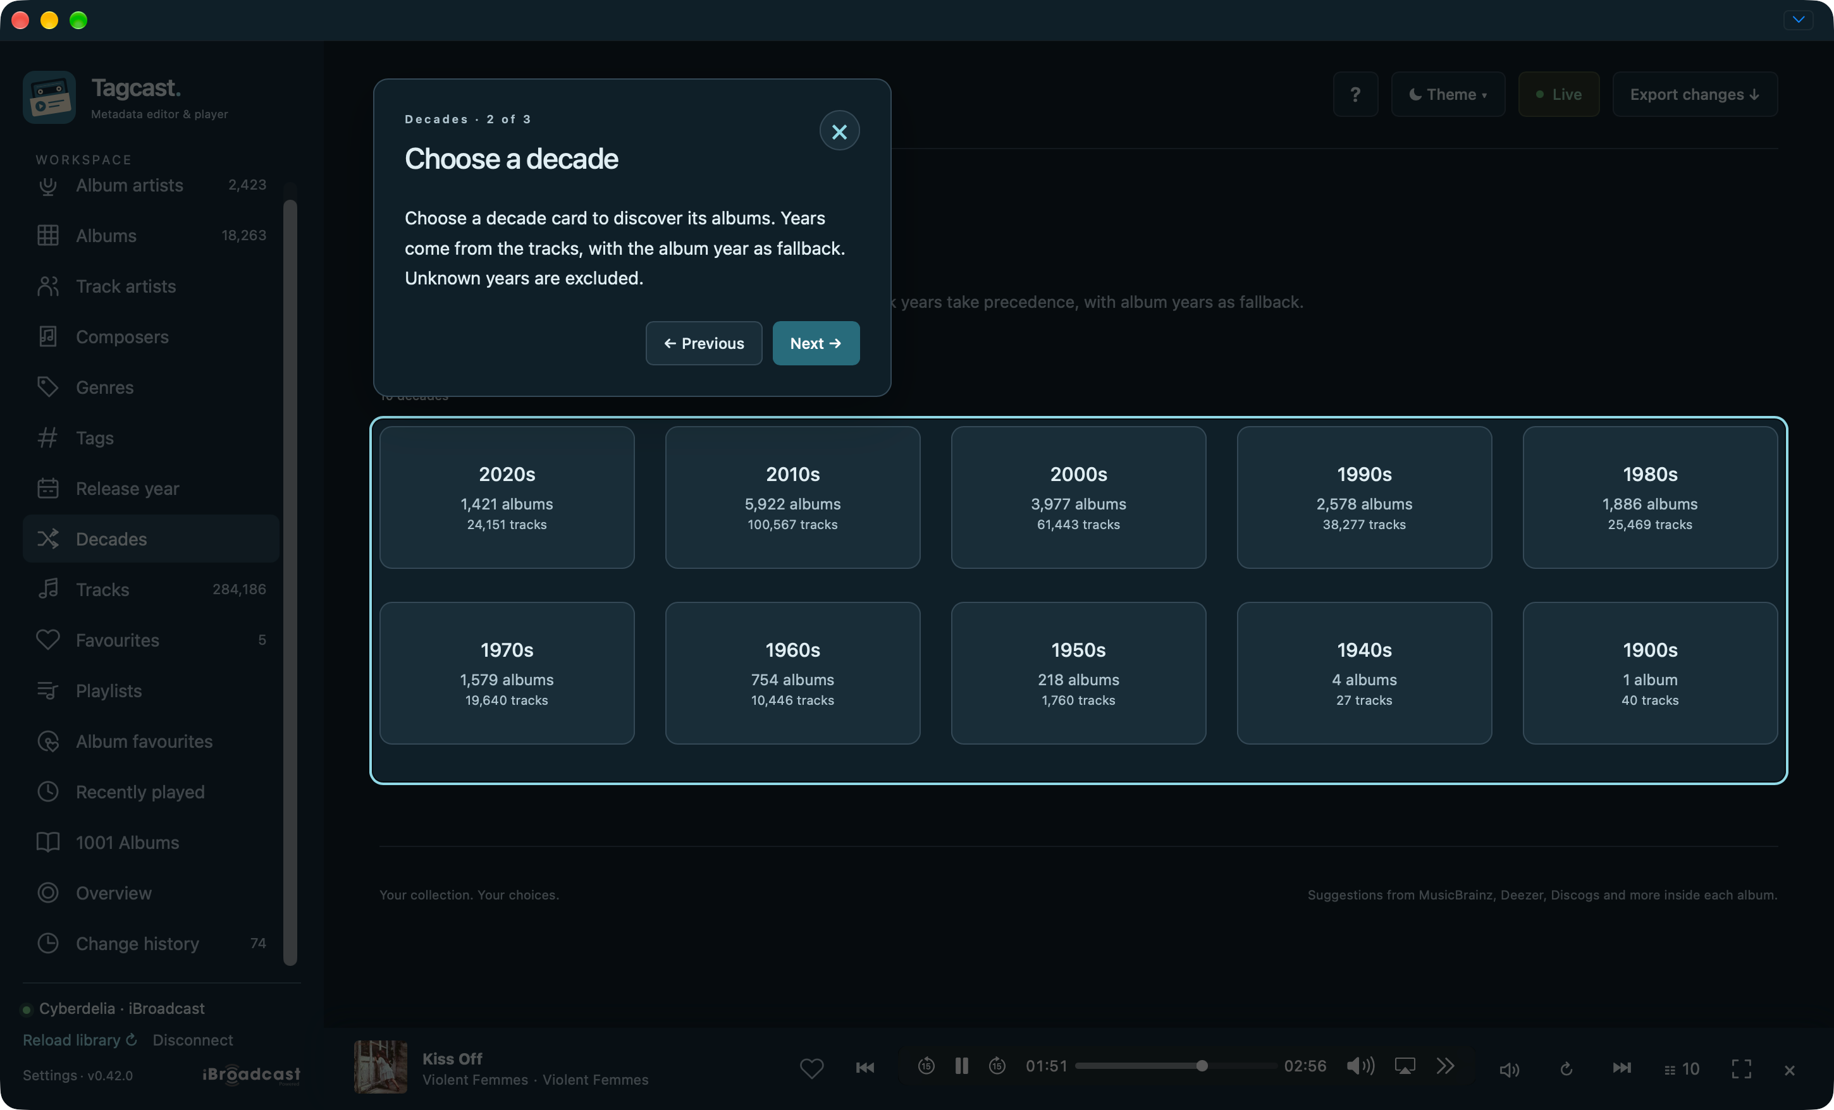1834x1110 pixels.
Task: Click the iBroadcast logo in the sidebar
Action: click(251, 1075)
